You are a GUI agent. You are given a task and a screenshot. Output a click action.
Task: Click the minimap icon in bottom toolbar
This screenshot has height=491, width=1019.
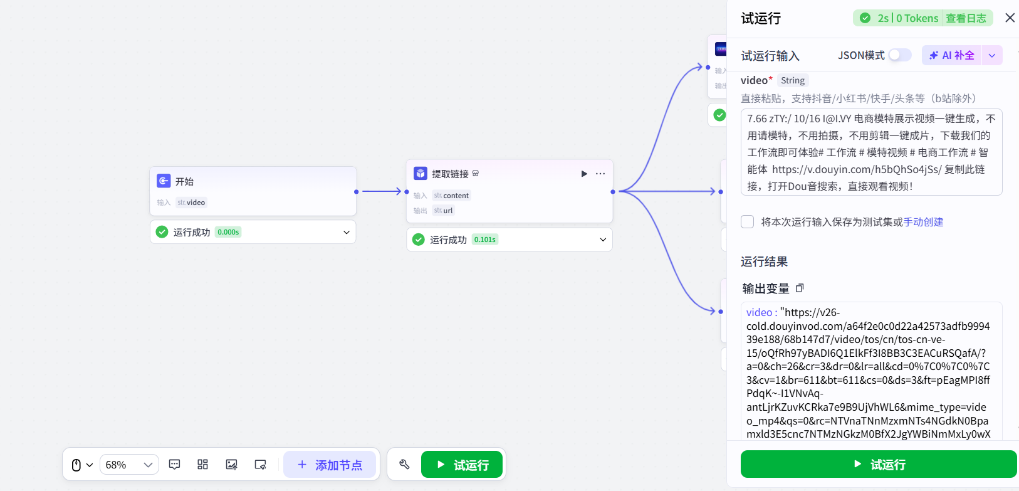[x=260, y=465]
